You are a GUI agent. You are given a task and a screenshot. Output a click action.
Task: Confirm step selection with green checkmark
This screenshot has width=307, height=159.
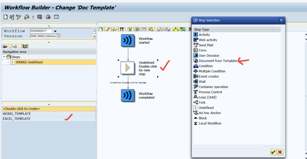click(x=273, y=152)
